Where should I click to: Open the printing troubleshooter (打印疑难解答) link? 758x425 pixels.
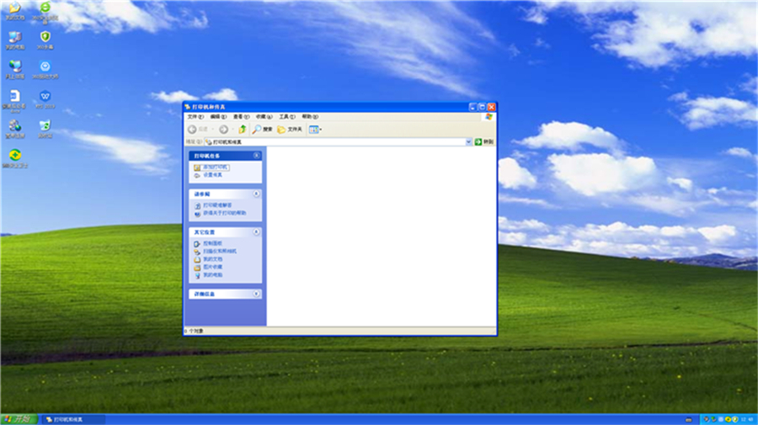[217, 205]
